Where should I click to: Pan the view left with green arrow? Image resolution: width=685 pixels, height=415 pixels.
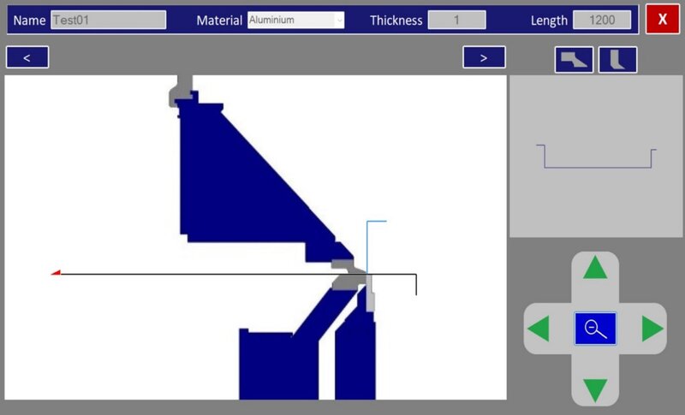539,329
